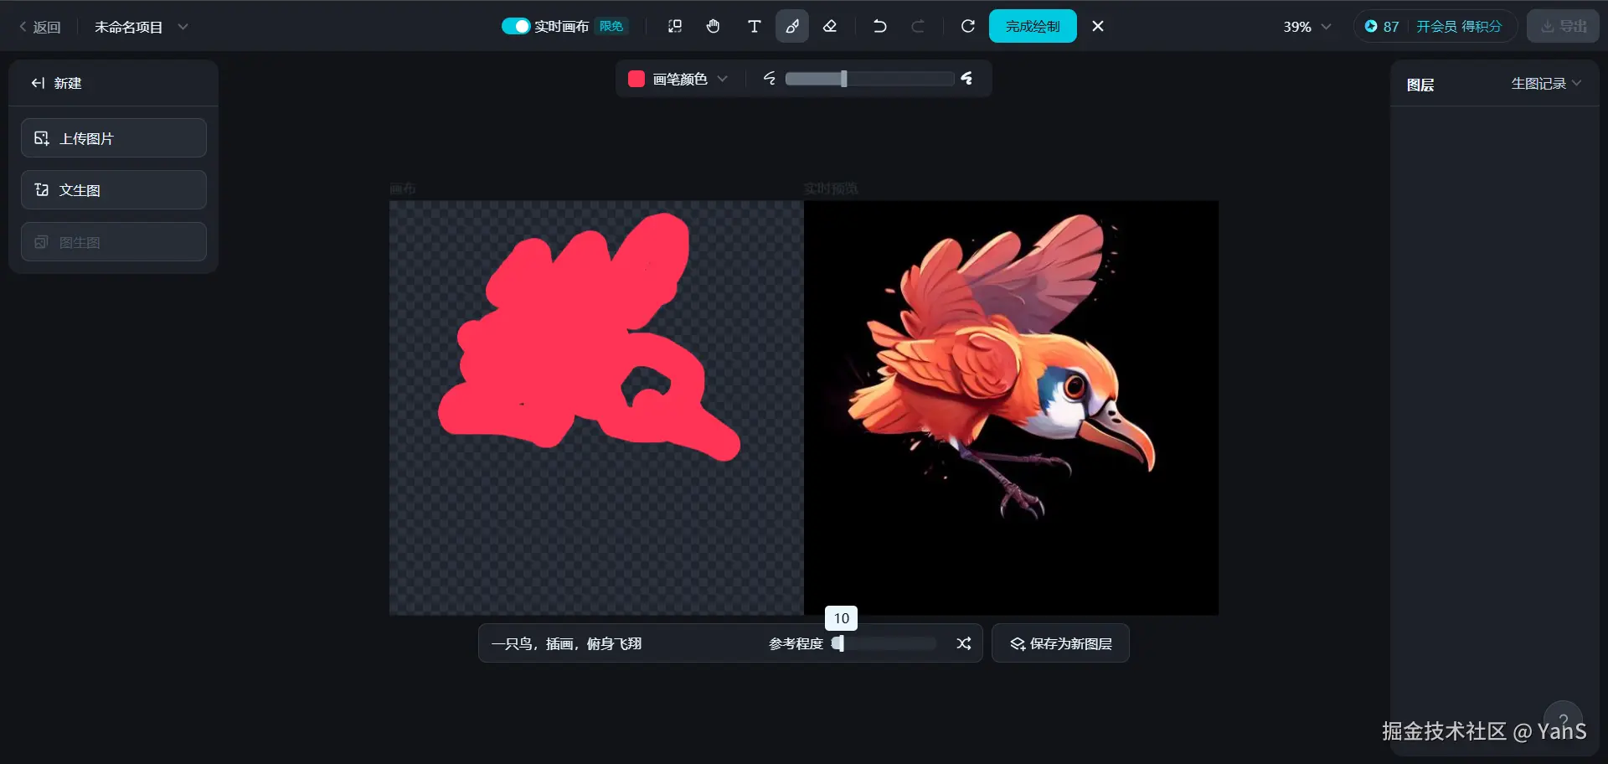Click the 上传图片 button
1608x764 pixels.
point(114,138)
